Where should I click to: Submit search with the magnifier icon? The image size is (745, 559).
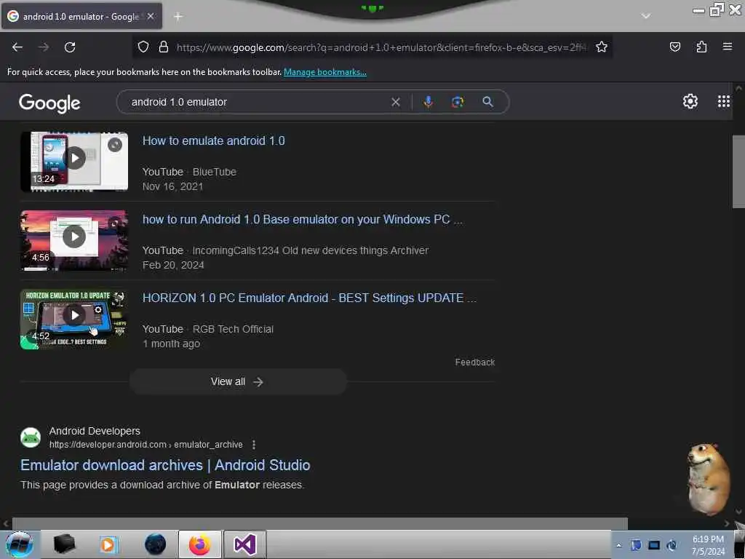pyautogui.click(x=488, y=102)
